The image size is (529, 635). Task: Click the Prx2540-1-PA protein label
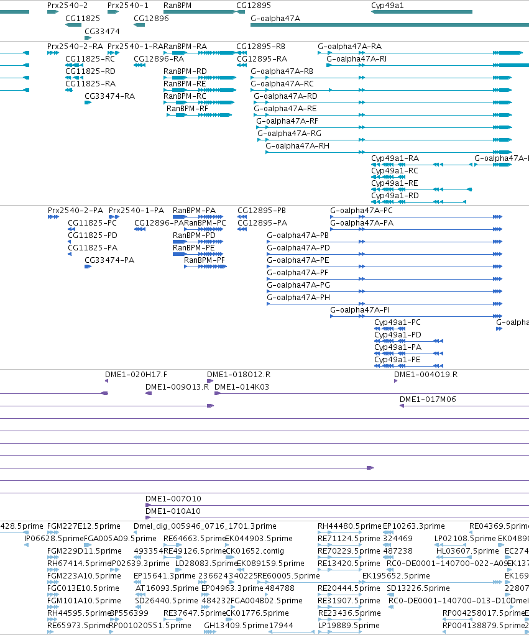(137, 211)
